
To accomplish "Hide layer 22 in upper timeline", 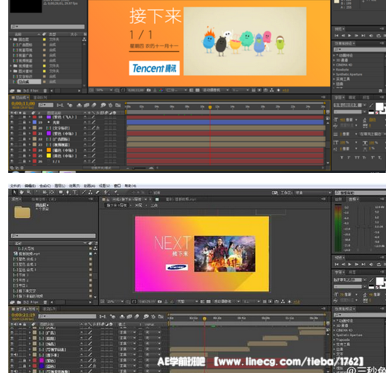I will (x=12, y=139).
